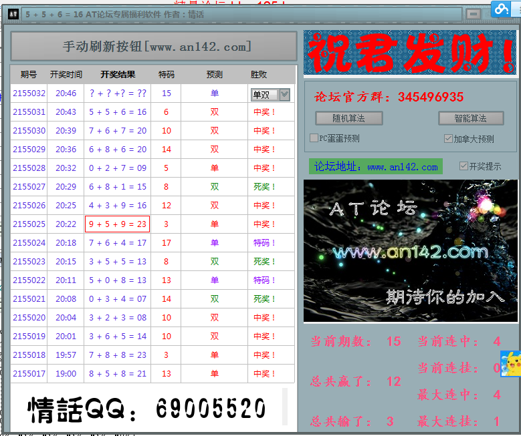Minimize the window using title bar button

click(x=473, y=14)
